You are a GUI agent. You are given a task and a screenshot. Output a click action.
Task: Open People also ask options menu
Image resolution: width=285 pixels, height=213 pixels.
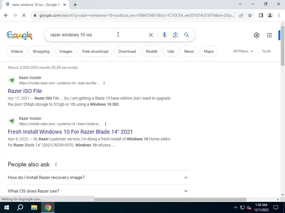pos(56,164)
